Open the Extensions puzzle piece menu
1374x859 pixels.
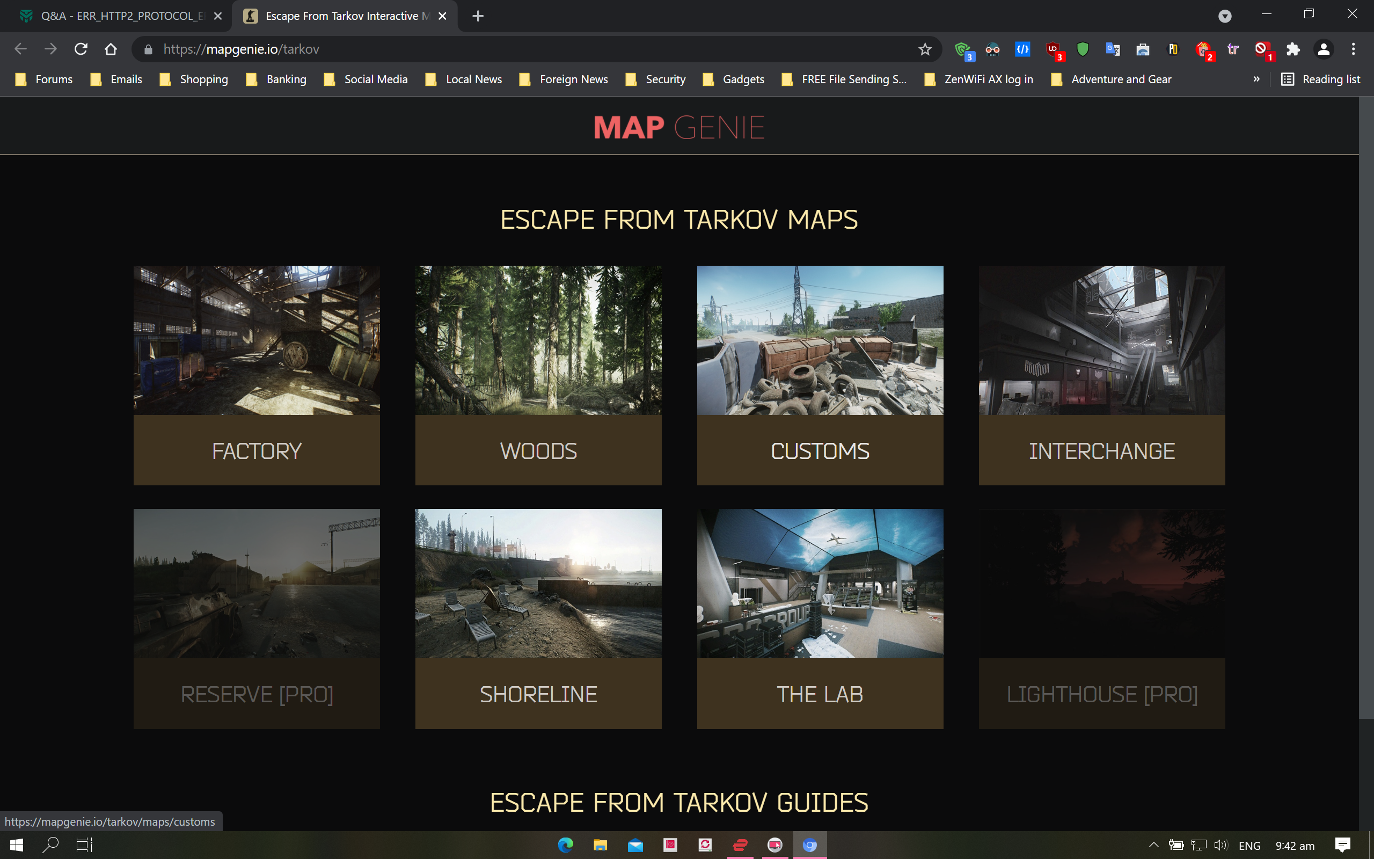(1293, 49)
